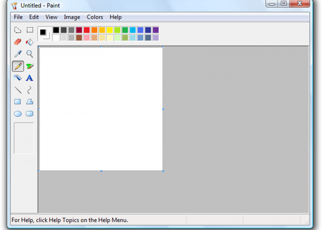Select the dark navy blue swatch
This screenshot has width=322, height=230.
click(x=148, y=30)
